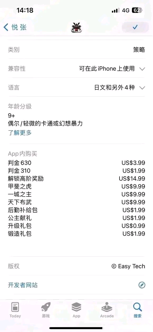153x332 pixels.
Task: Tap the 判金 630 purchase entry
Action: [77, 163]
